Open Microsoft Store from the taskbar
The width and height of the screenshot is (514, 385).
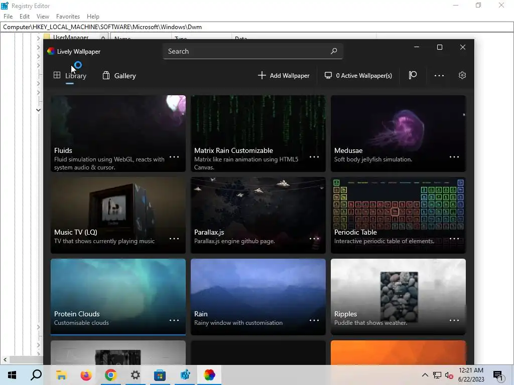(x=160, y=375)
